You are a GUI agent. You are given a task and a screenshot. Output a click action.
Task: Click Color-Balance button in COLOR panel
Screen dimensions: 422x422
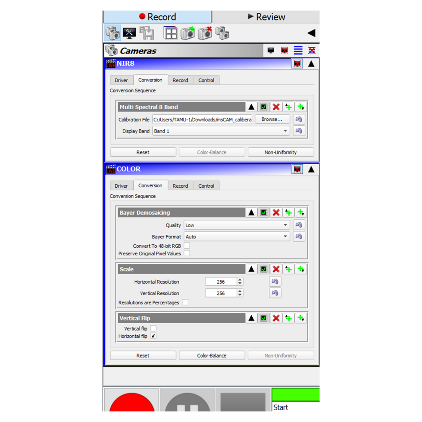pos(212,356)
